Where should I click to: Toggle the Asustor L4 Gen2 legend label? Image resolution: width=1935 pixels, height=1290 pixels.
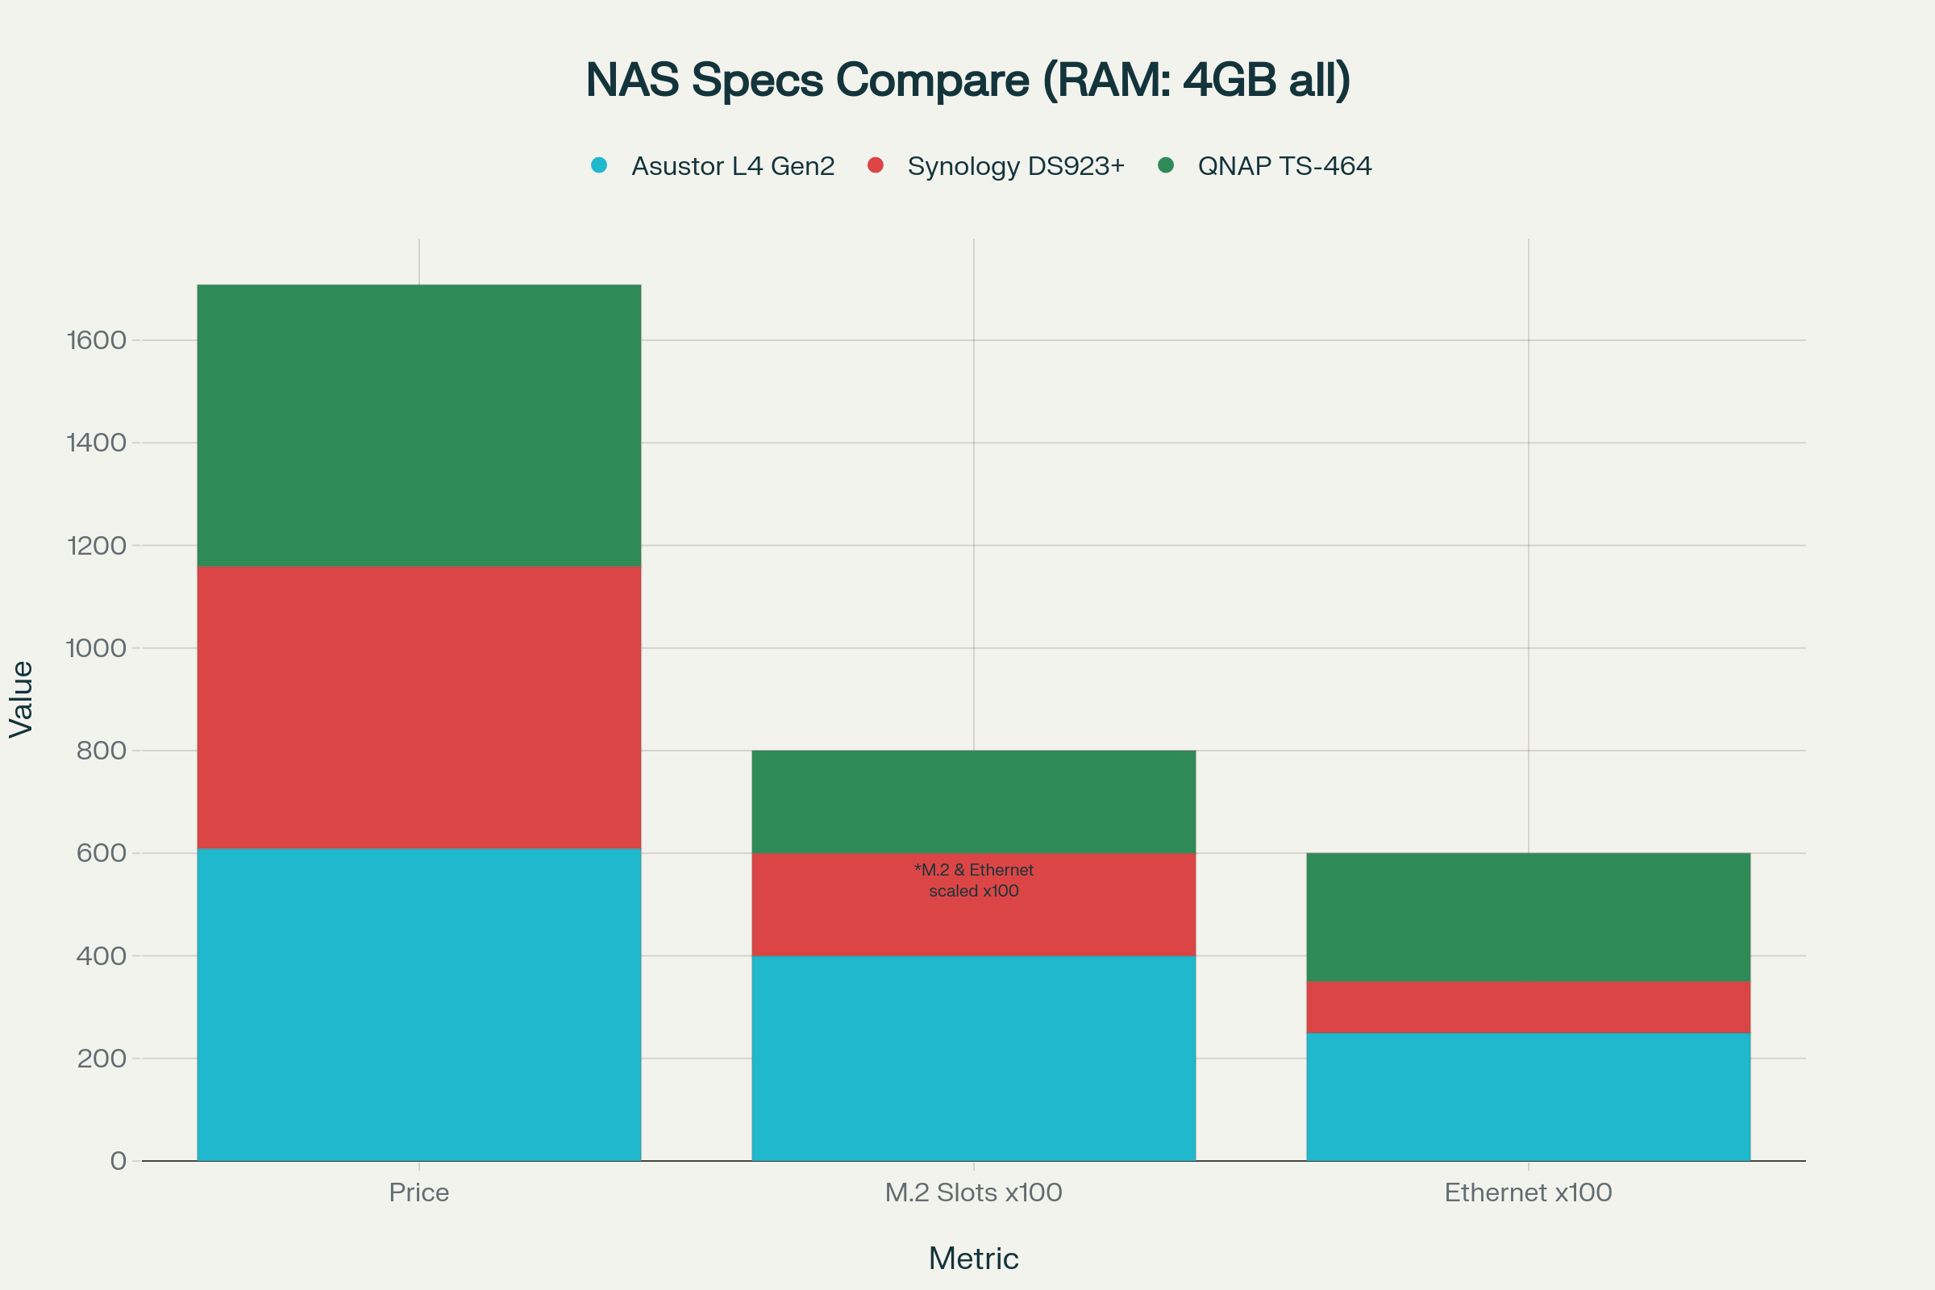733,166
